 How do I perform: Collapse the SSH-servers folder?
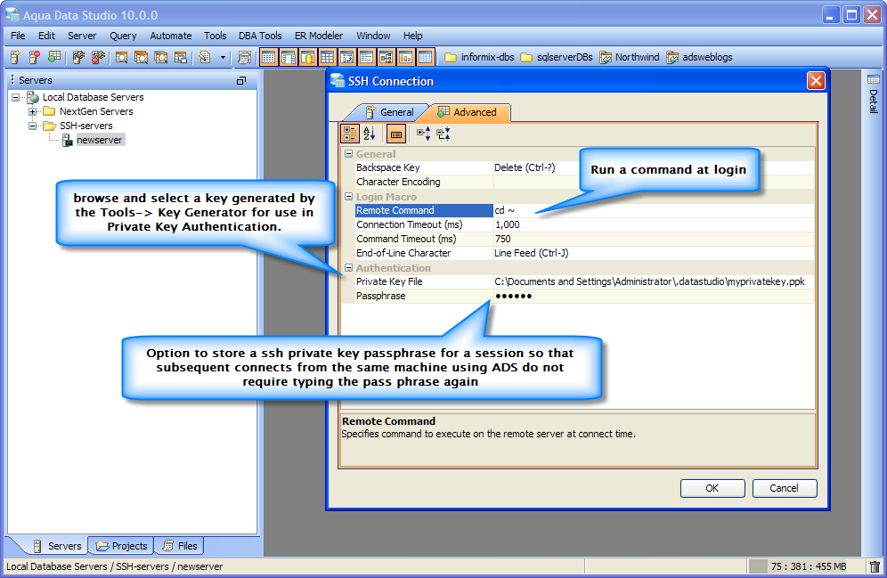tap(32, 126)
